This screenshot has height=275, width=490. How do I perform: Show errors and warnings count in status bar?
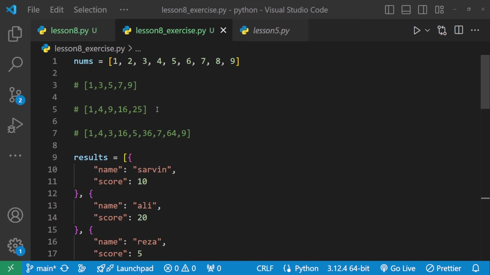[180, 268]
